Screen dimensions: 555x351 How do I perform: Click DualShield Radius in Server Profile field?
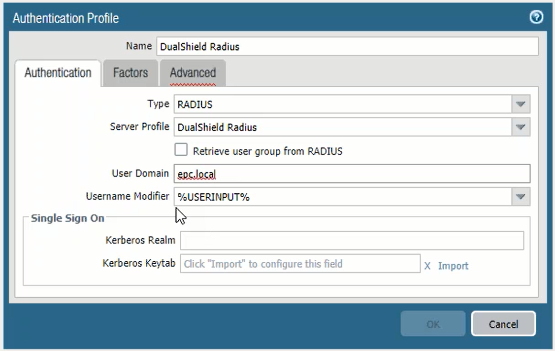(x=217, y=127)
